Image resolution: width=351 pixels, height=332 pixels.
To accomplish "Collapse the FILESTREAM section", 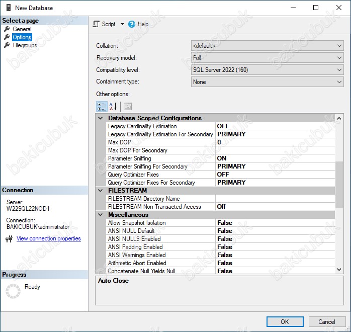I will point(100,191).
